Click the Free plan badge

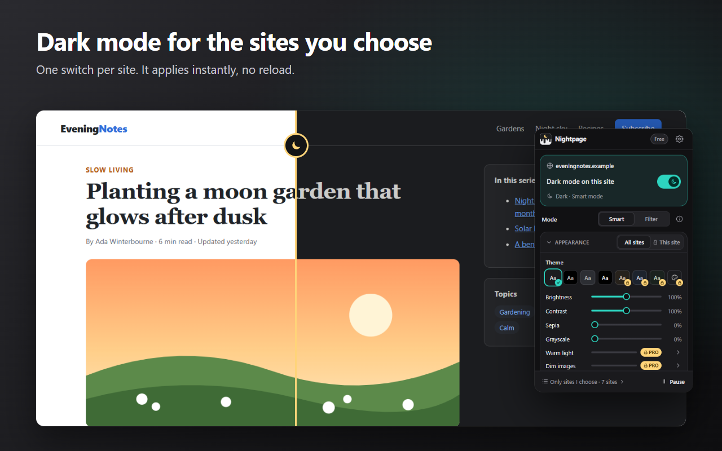point(659,139)
